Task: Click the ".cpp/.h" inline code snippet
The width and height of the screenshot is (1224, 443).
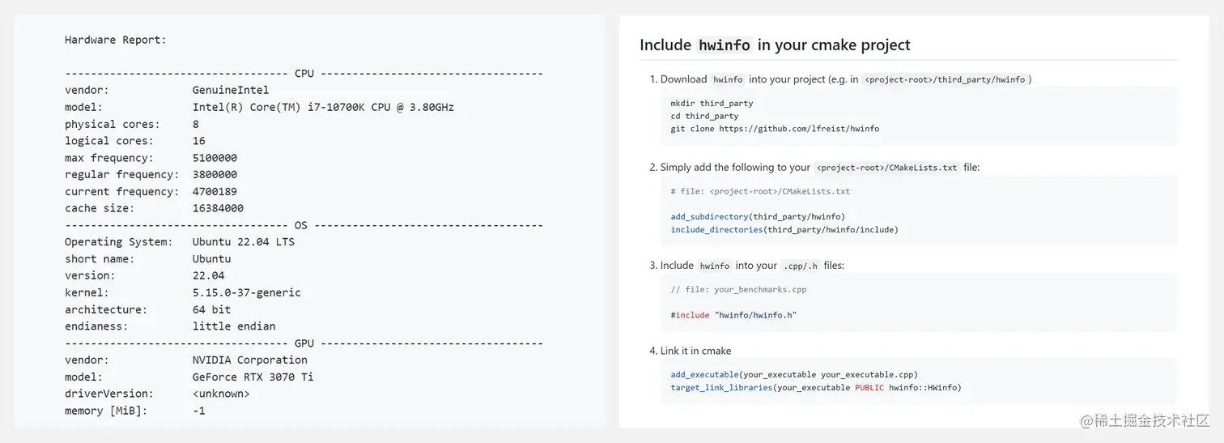Action: [x=800, y=266]
